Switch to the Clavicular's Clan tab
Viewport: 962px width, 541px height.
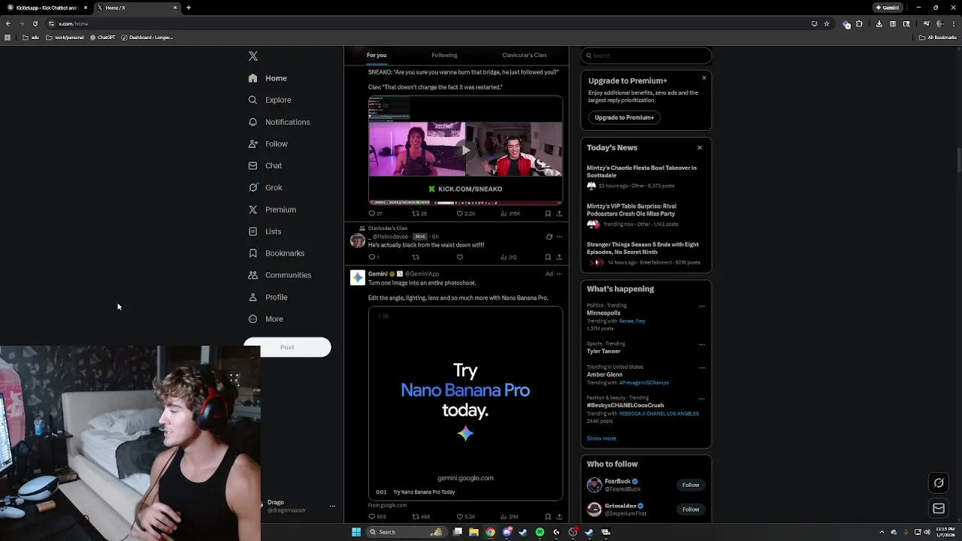pos(524,55)
